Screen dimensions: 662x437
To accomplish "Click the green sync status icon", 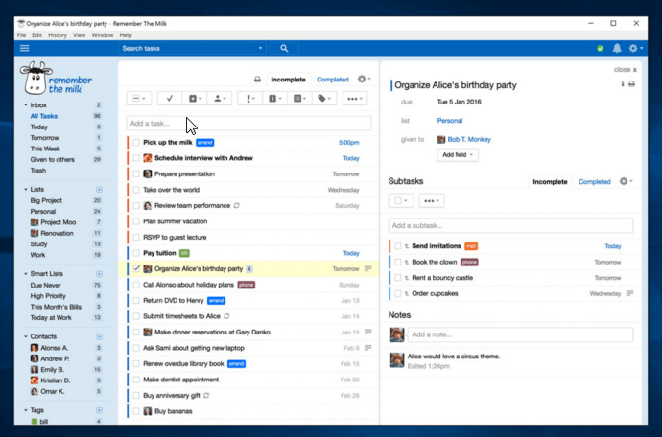I will tap(600, 49).
